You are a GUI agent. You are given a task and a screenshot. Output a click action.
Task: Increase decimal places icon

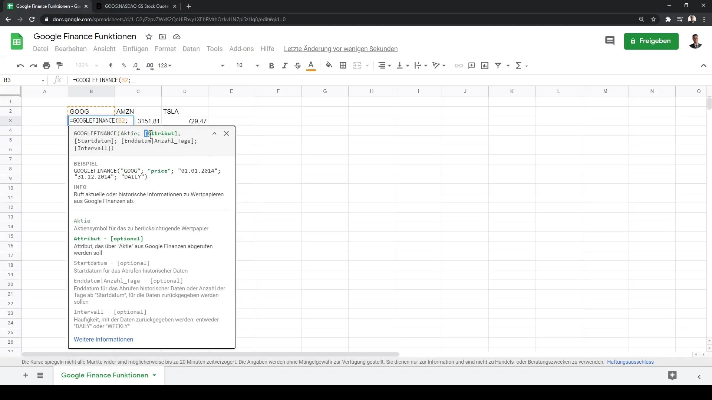149,66
